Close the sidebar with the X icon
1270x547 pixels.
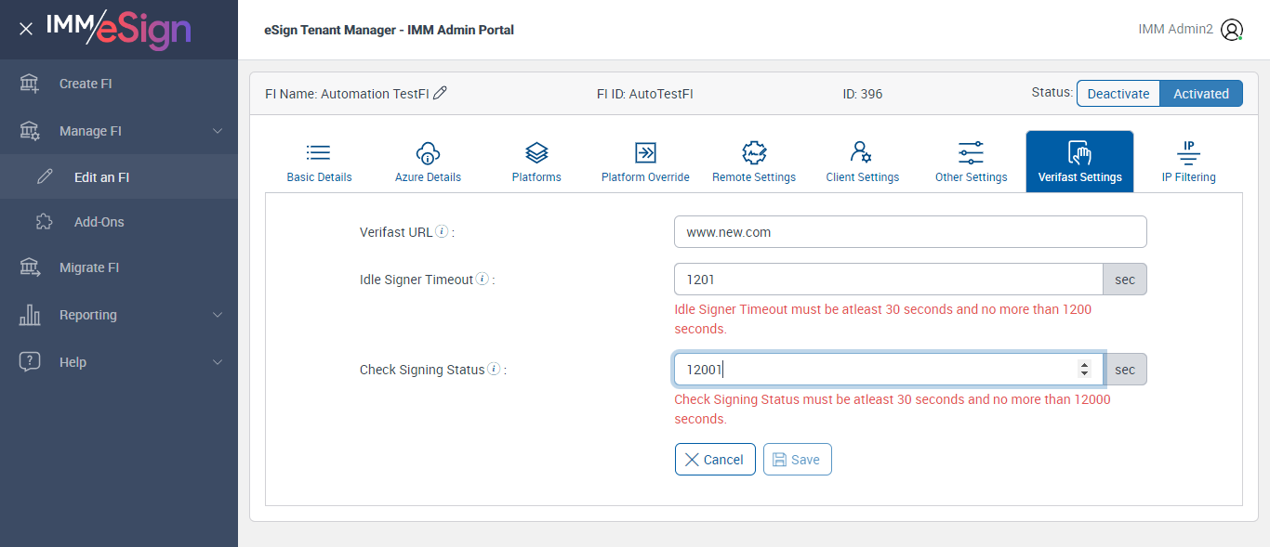coord(26,30)
